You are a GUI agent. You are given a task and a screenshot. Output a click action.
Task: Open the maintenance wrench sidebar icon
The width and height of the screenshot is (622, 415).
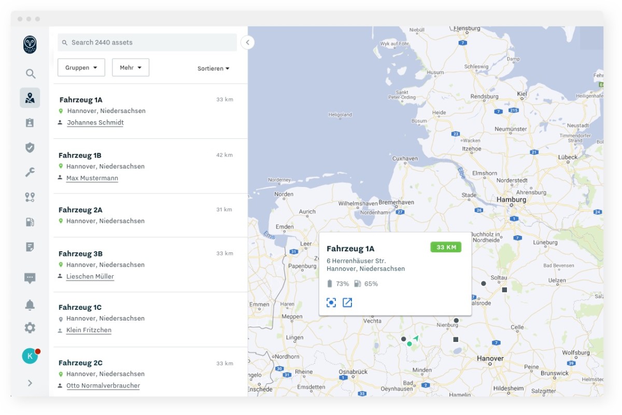pos(30,173)
